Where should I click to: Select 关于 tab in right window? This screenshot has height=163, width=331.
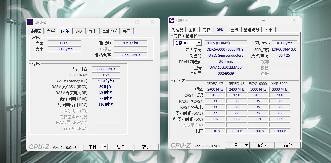pos(268,30)
